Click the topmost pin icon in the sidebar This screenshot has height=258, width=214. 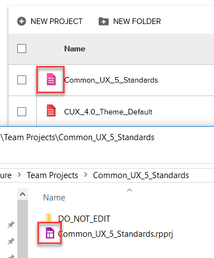pos(11,224)
